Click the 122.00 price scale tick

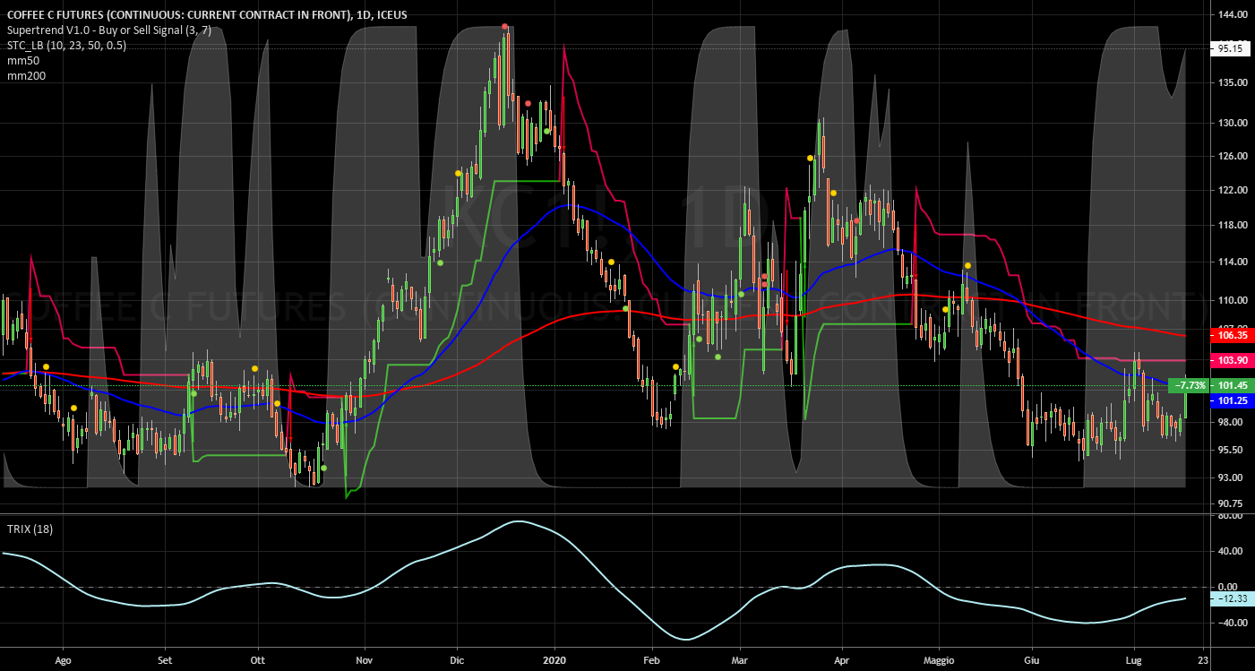pos(1232,190)
